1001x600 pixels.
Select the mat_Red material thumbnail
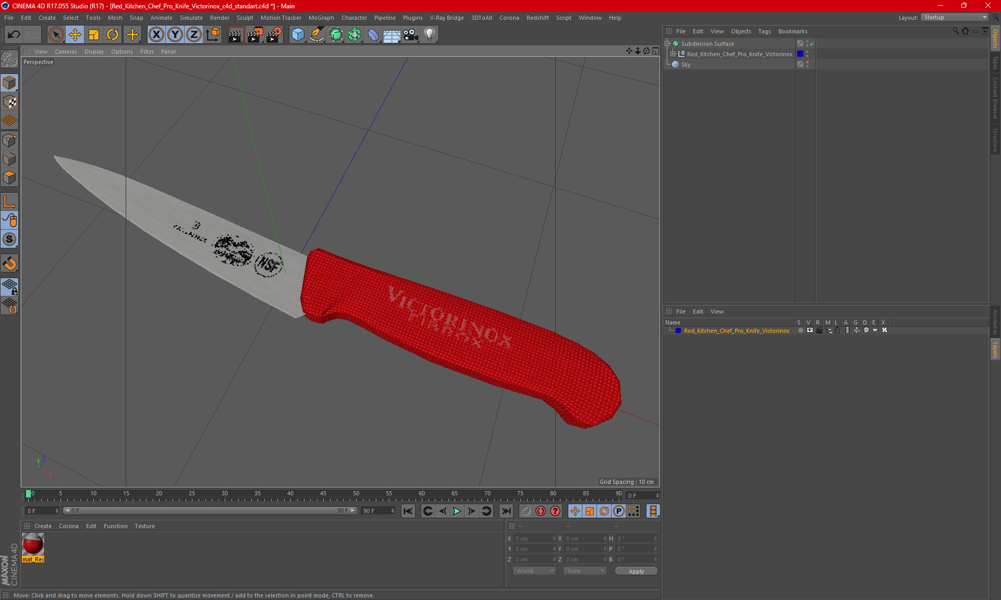point(33,544)
